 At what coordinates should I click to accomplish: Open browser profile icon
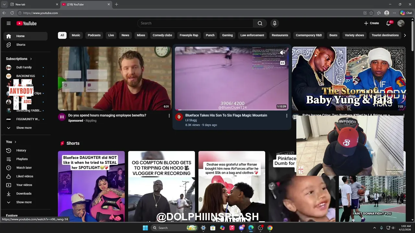point(386,13)
